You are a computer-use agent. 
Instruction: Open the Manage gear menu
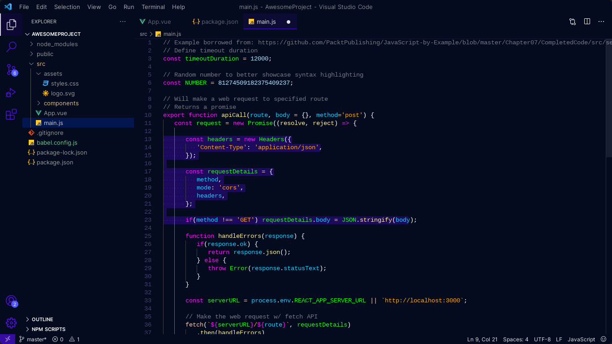pos(11,322)
